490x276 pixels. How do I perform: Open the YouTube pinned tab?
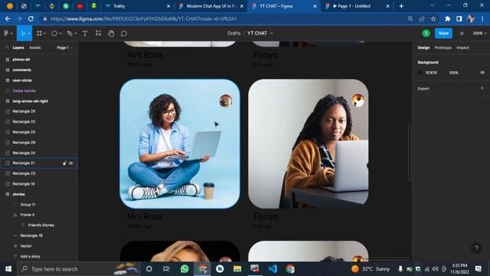pyautogui.click(x=80, y=6)
